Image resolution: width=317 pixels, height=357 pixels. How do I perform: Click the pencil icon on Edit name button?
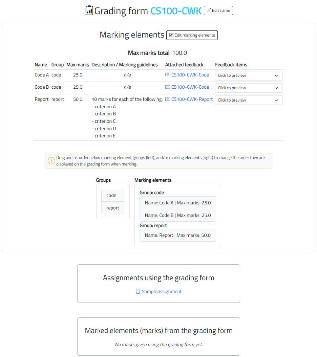point(209,10)
